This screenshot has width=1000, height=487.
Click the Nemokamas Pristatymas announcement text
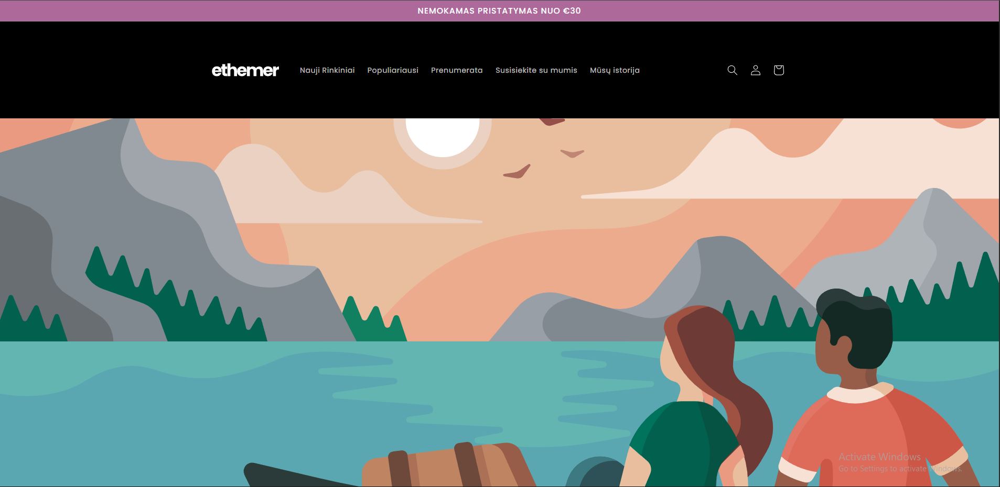[499, 10]
